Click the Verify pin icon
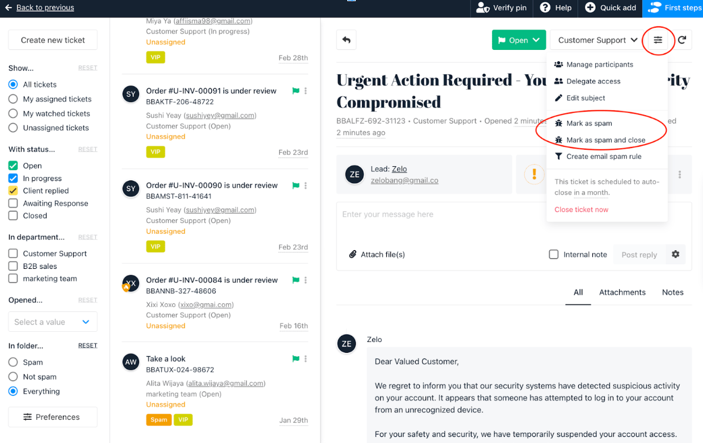 tap(483, 8)
